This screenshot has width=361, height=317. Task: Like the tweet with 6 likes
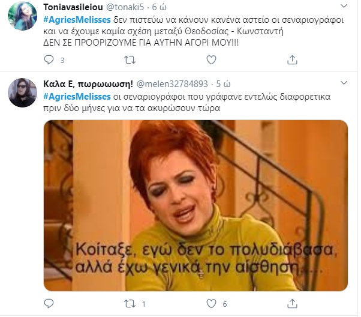[x=211, y=304]
